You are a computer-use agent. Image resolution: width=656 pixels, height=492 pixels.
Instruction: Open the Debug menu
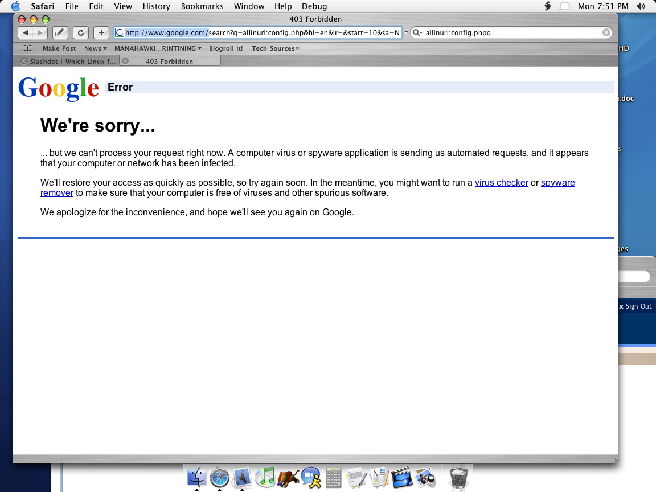pyautogui.click(x=314, y=6)
